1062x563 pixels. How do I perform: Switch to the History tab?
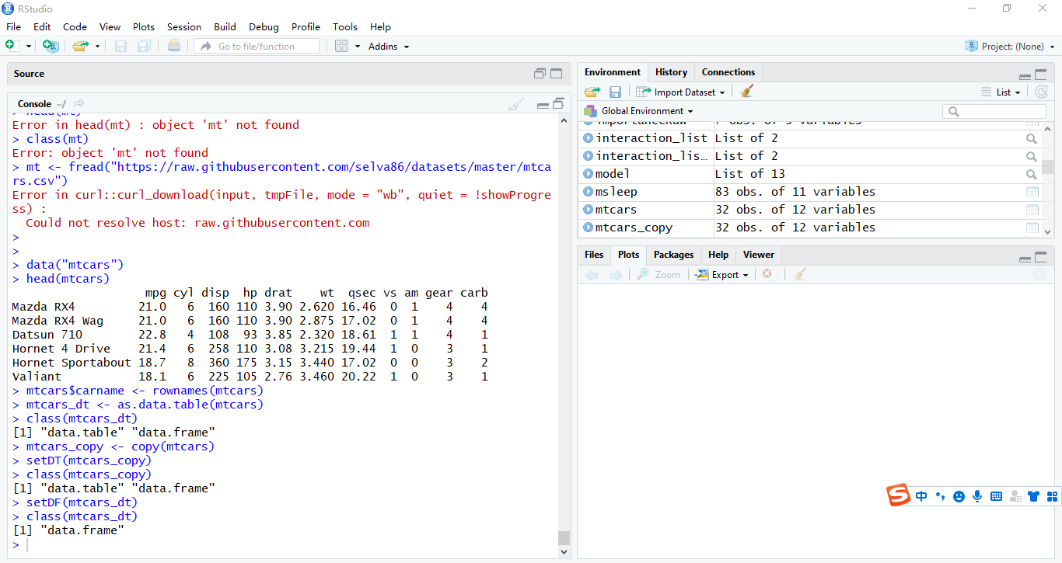tap(671, 71)
